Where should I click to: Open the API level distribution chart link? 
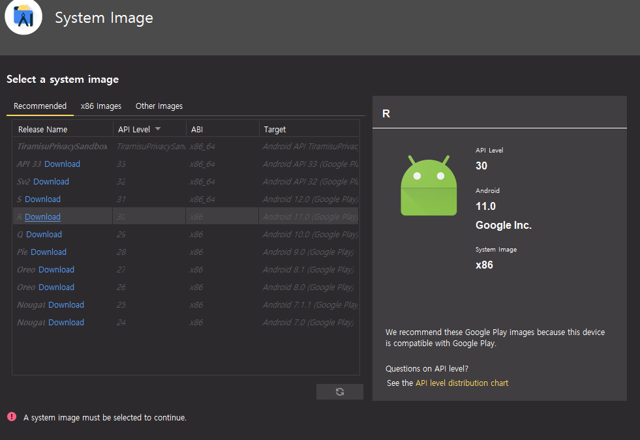(462, 383)
